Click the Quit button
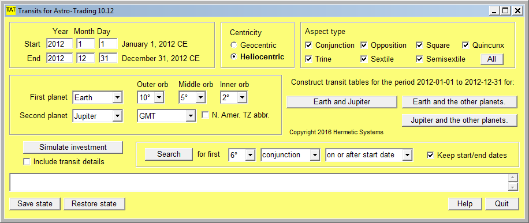This screenshot has height=223, width=529. click(x=502, y=204)
